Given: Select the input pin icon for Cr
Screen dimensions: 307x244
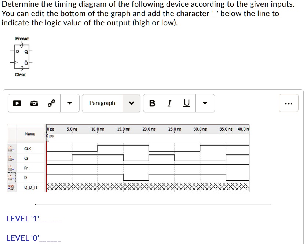Looking at the screenshot, I should [11, 158].
